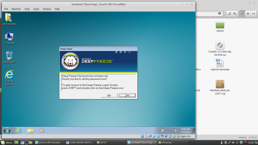The width and height of the screenshot is (258, 145).
Task: Select the Administrator desktop folder icon
Action: 9,19
